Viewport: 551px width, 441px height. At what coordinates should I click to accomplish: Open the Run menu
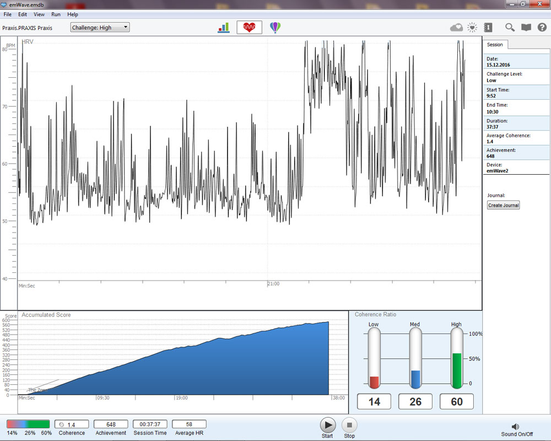pyautogui.click(x=56, y=14)
